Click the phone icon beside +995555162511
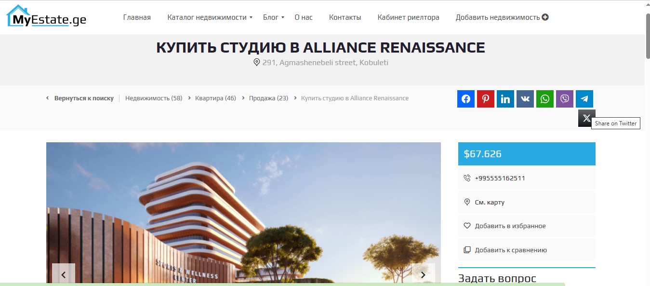This screenshot has height=286, width=650. pyautogui.click(x=467, y=178)
